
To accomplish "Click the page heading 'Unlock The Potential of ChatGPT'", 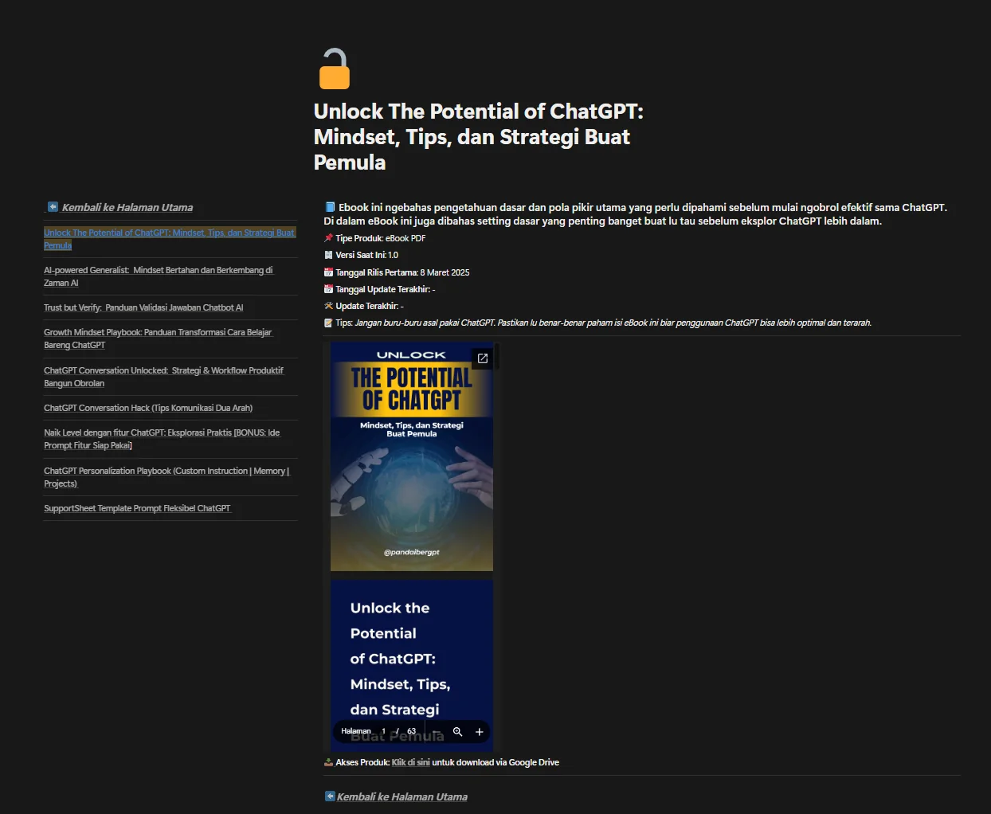I will pos(478,137).
